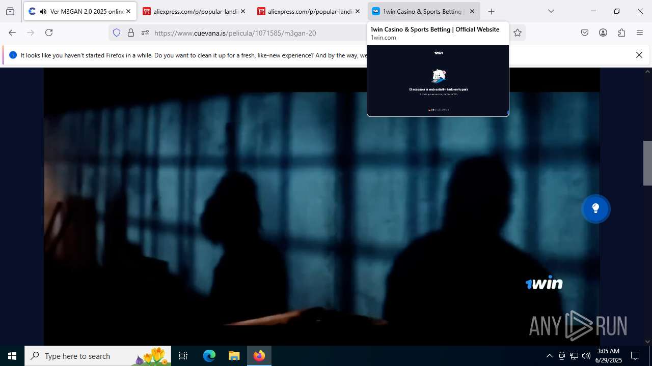The width and height of the screenshot is (652, 366).
Task: Click the 1win logo overlay on the video
Action: click(544, 283)
